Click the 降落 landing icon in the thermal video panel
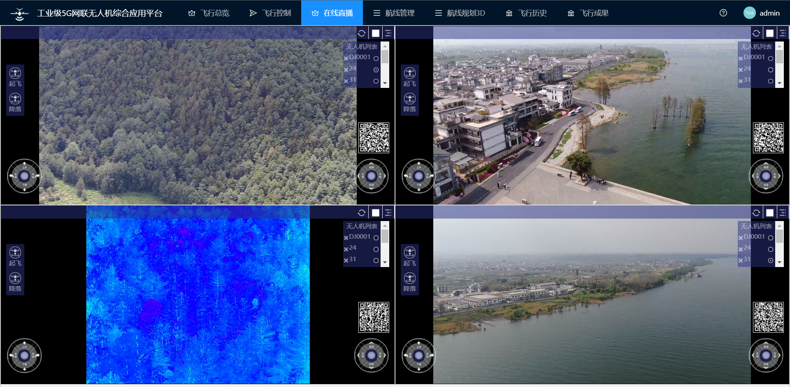Image resolution: width=790 pixels, height=387 pixels. click(x=15, y=278)
